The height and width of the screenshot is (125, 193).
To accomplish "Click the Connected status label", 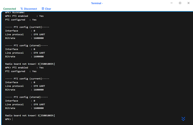I will click(x=10, y=9).
